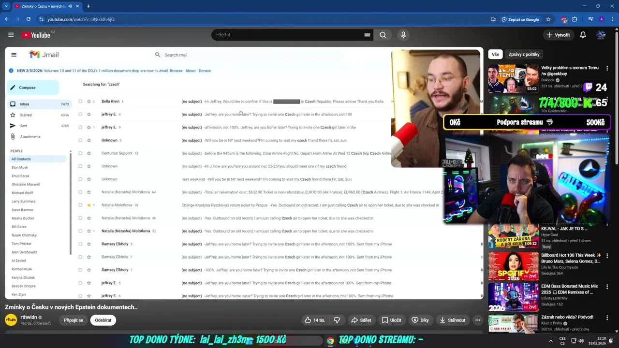Open options menu for Velký problém video
Screen dimensions: 619x348
(607, 69)
